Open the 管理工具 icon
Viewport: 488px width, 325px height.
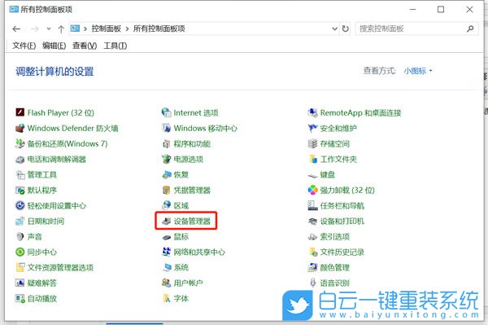[x=20, y=174]
